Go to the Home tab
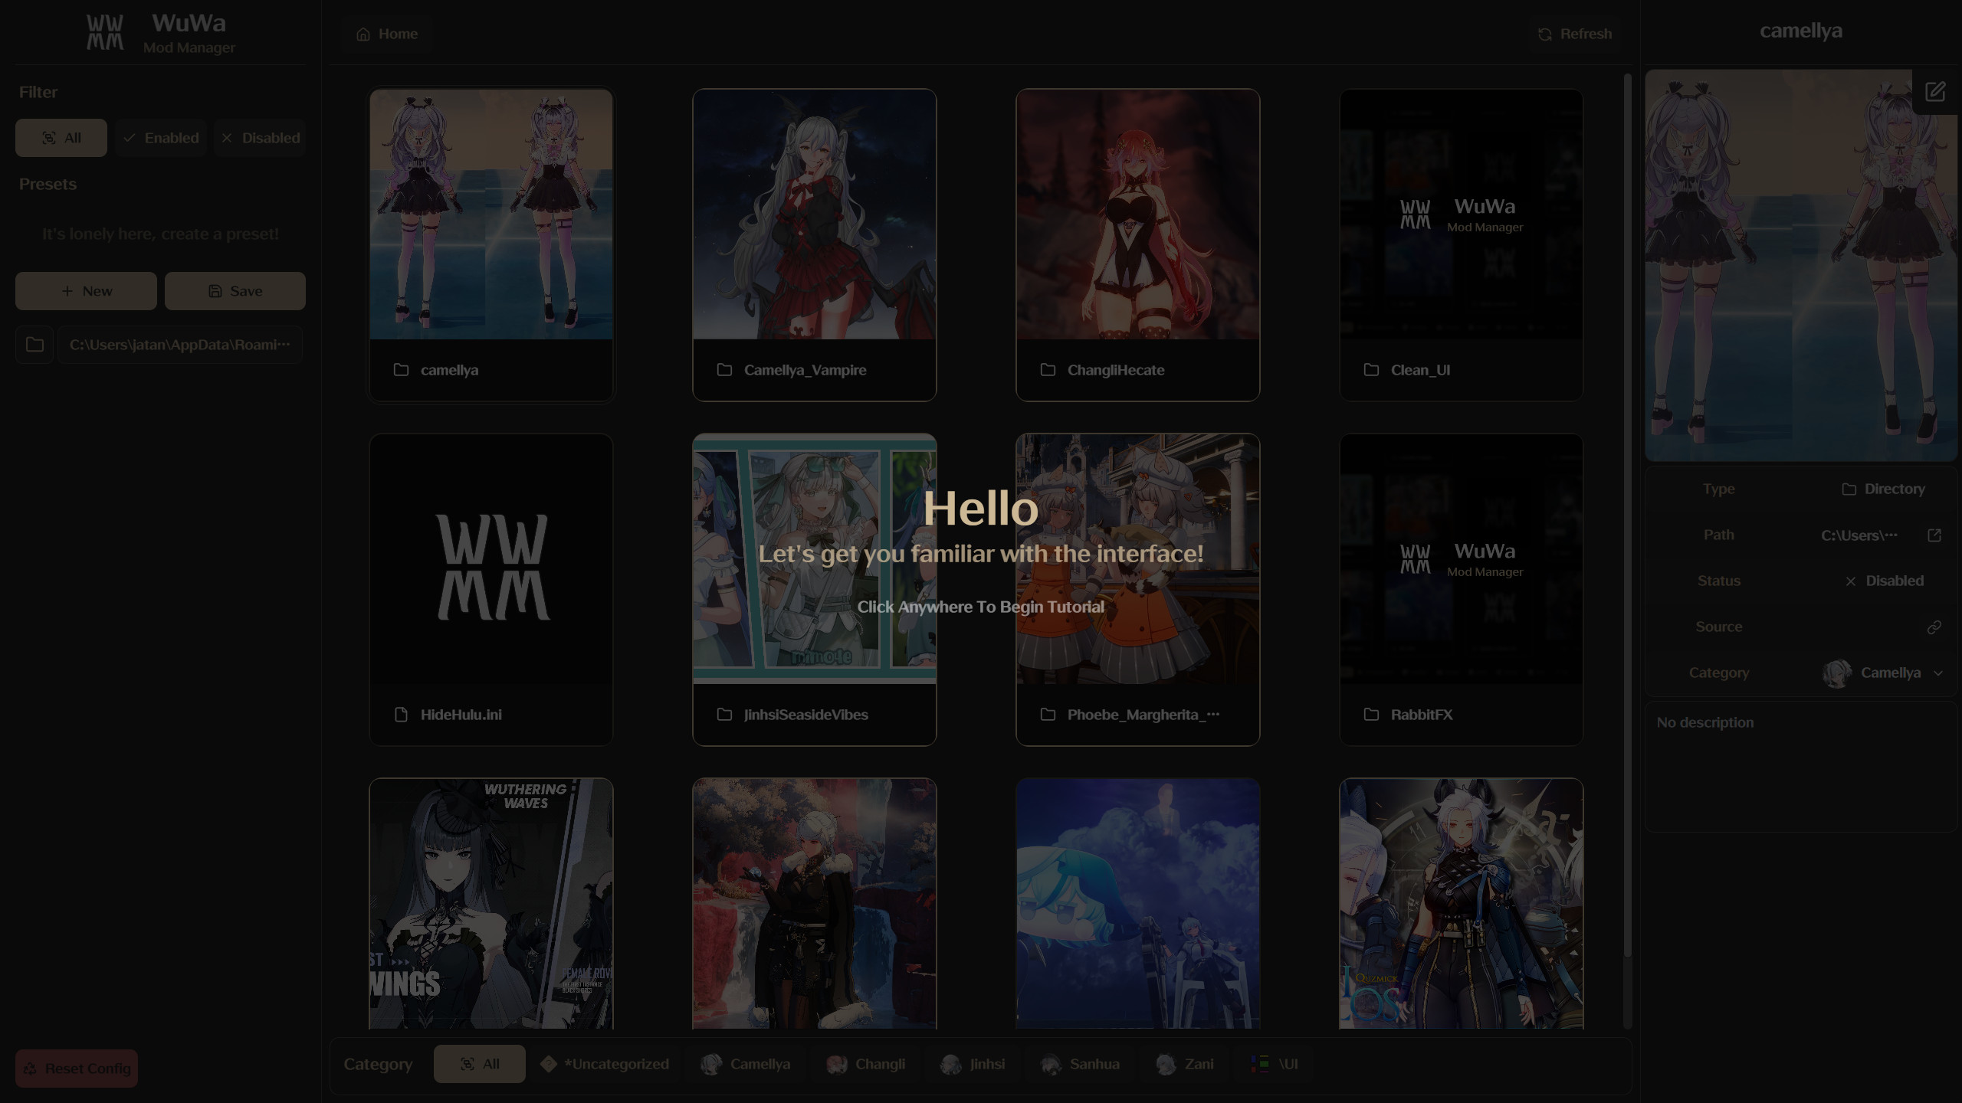This screenshot has height=1103, width=1962. tap(387, 34)
